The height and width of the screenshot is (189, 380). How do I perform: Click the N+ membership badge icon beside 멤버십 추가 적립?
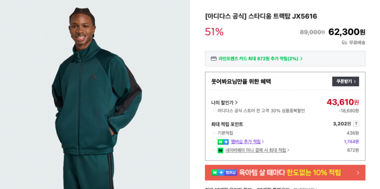click(x=223, y=142)
